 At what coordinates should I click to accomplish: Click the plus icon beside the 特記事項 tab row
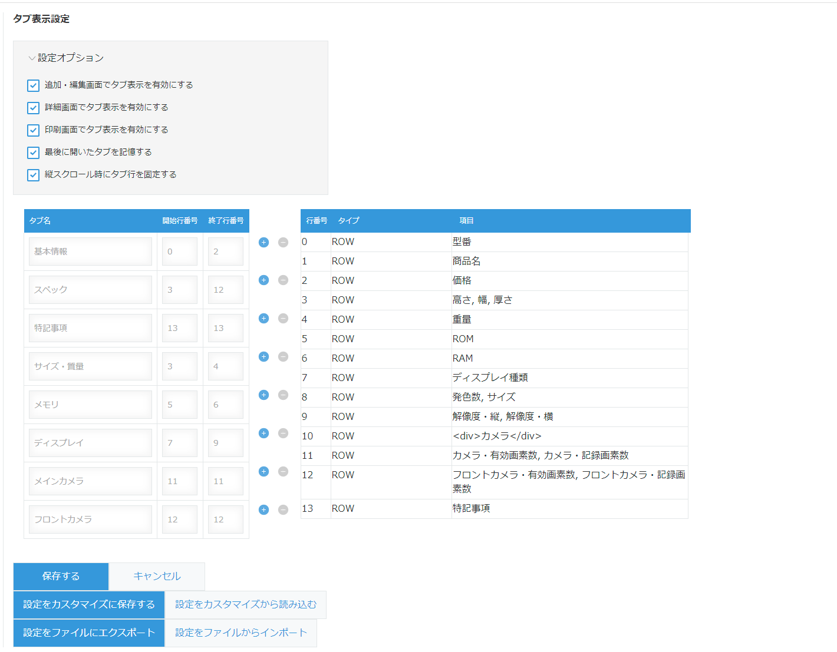tap(263, 319)
